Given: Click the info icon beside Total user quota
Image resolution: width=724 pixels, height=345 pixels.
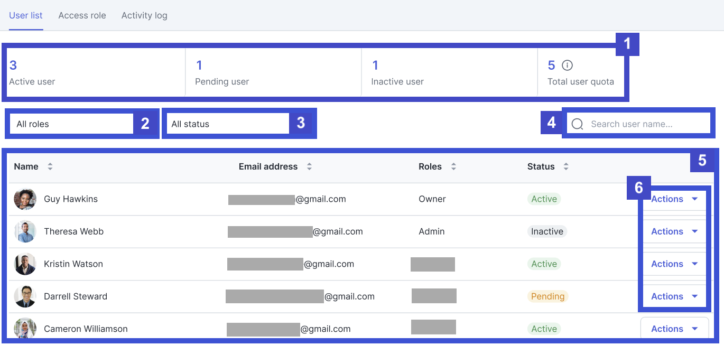Looking at the screenshot, I should [567, 66].
